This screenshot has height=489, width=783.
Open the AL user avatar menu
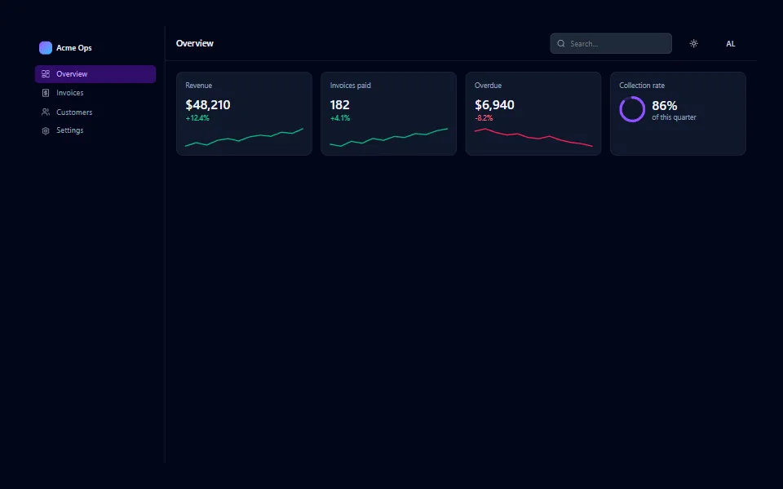[731, 43]
